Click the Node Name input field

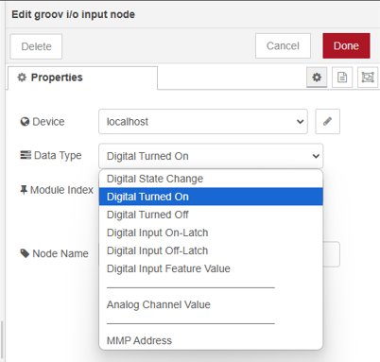tap(331, 254)
